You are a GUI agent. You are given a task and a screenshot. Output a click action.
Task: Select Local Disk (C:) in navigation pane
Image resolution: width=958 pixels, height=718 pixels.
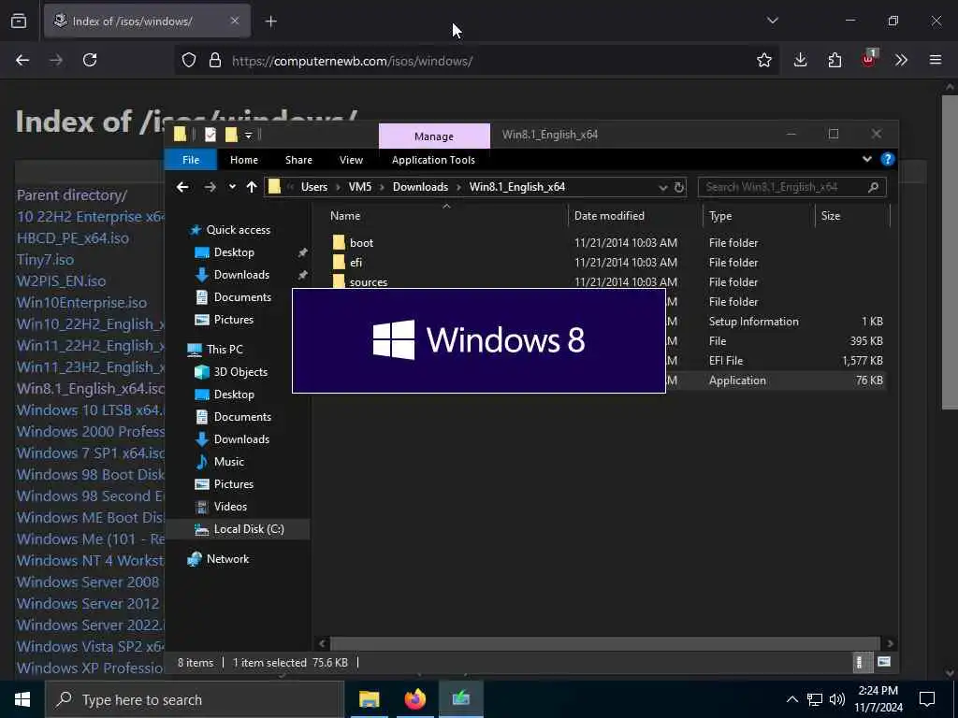[249, 529]
